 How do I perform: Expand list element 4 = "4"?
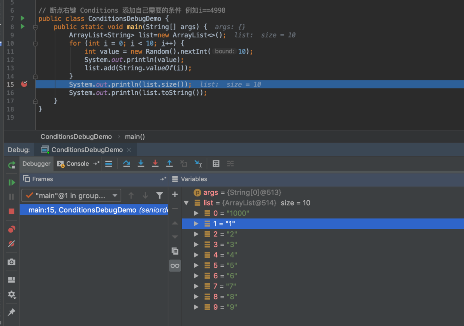(x=196, y=255)
